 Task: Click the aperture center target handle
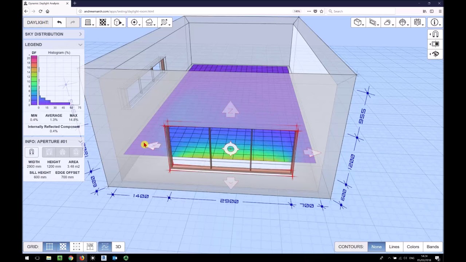click(x=230, y=149)
